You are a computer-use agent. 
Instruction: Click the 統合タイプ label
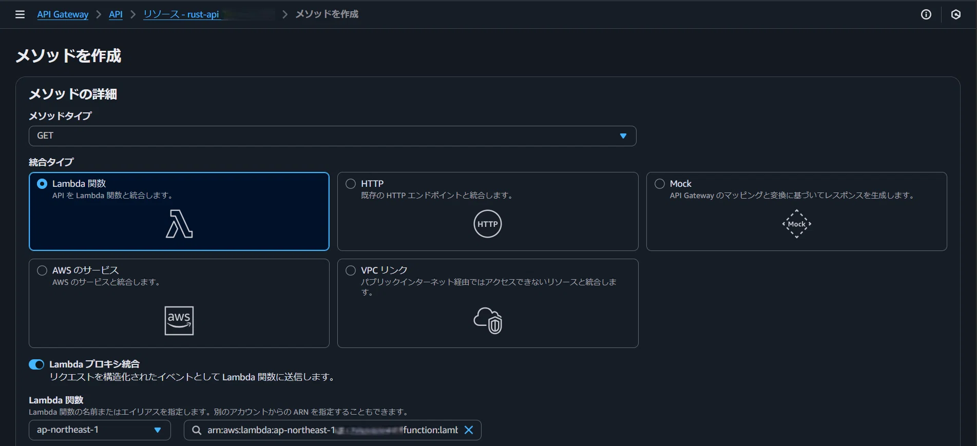point(51,162)
